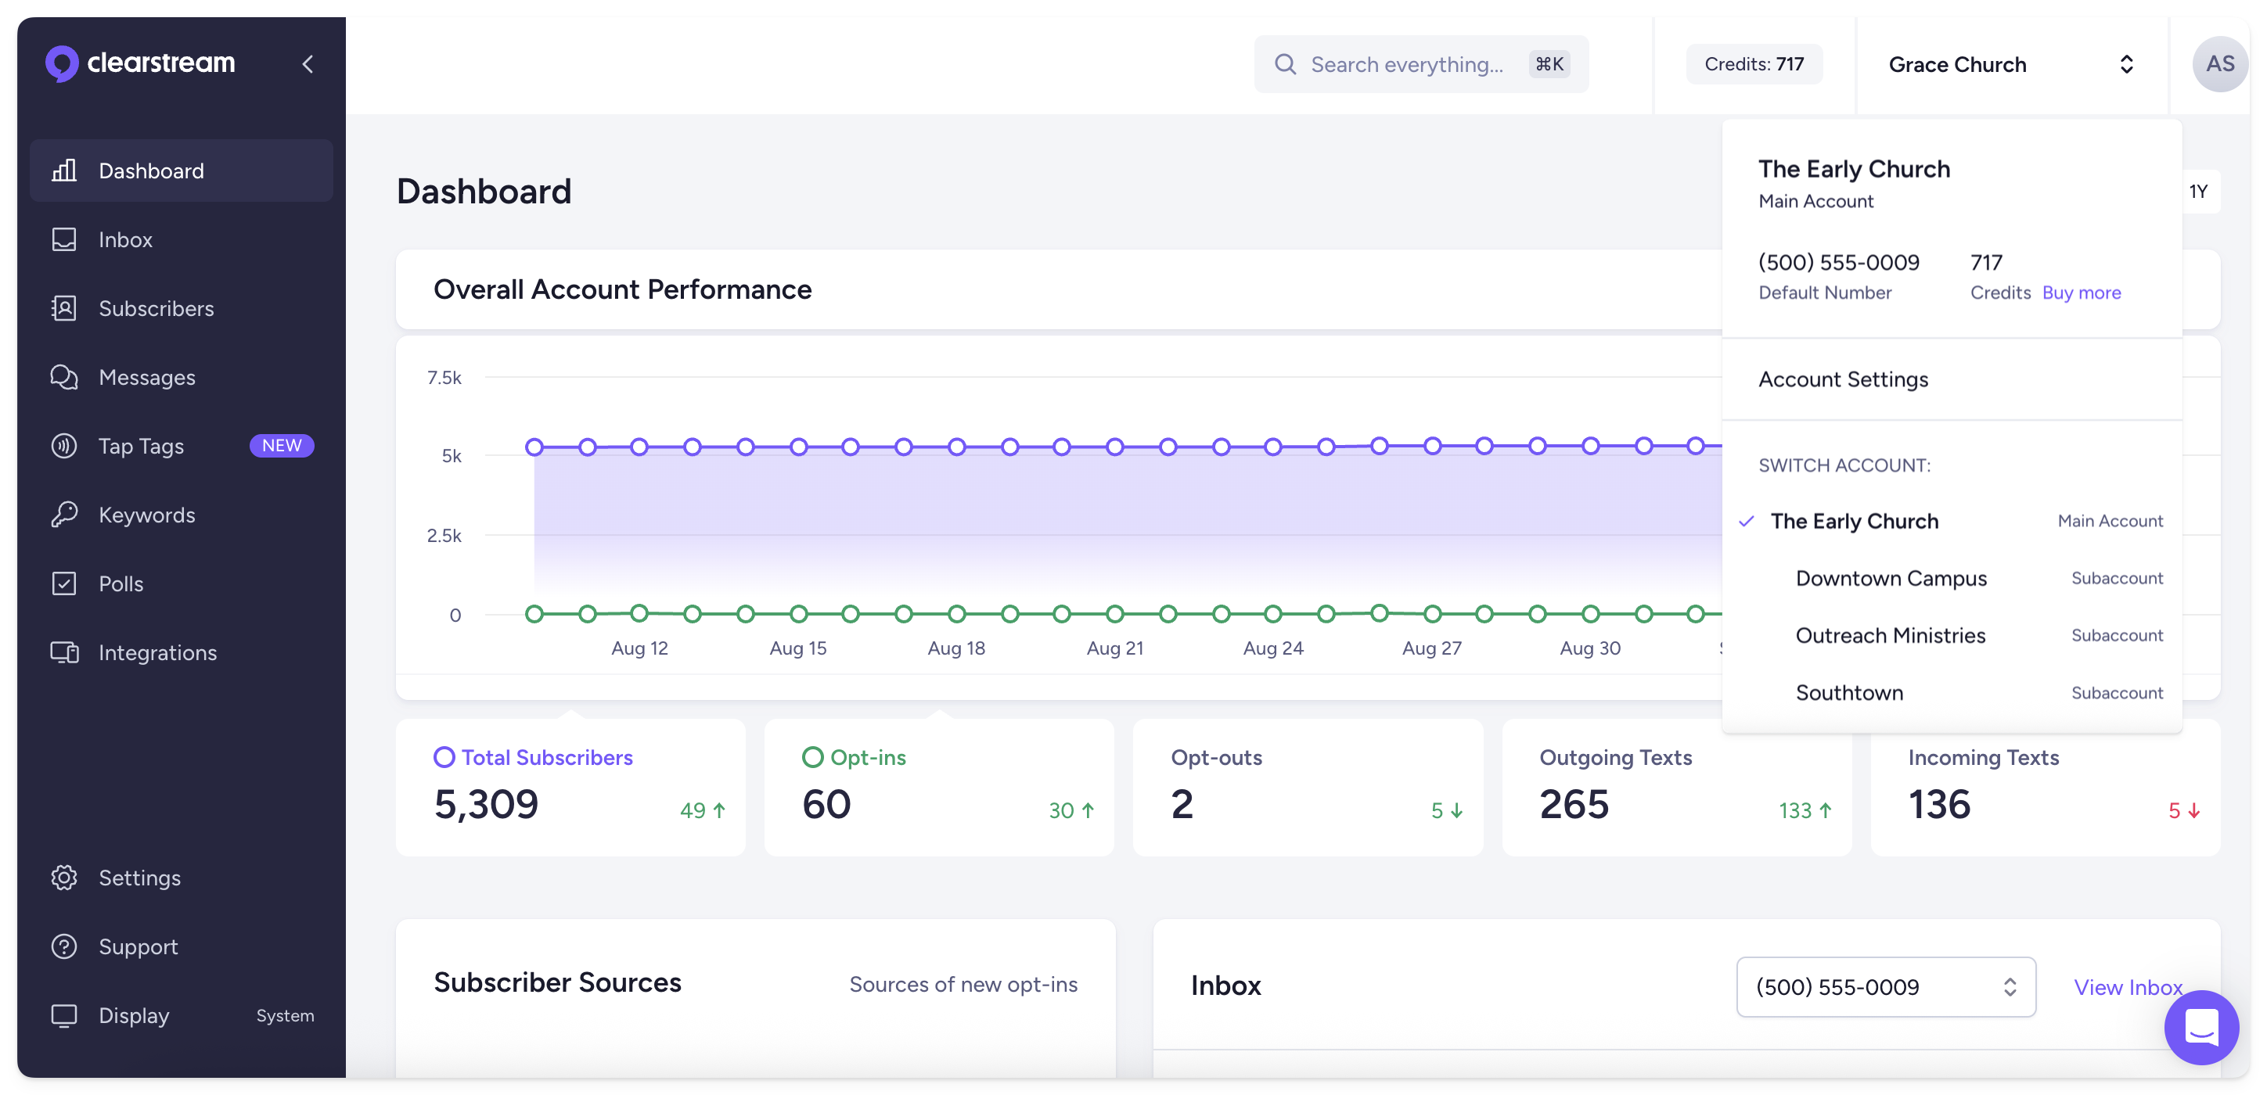
Task: Click the Dashboard bar chart icon
Action: [x=64, y=171]
